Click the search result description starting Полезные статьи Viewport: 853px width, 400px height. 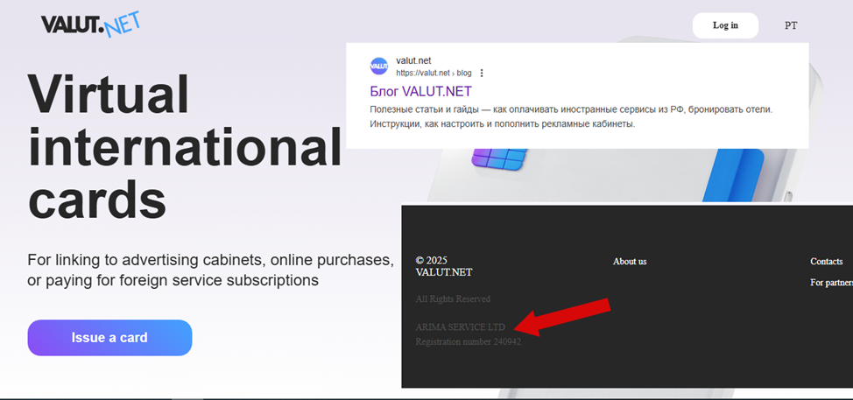pos(571,116)
